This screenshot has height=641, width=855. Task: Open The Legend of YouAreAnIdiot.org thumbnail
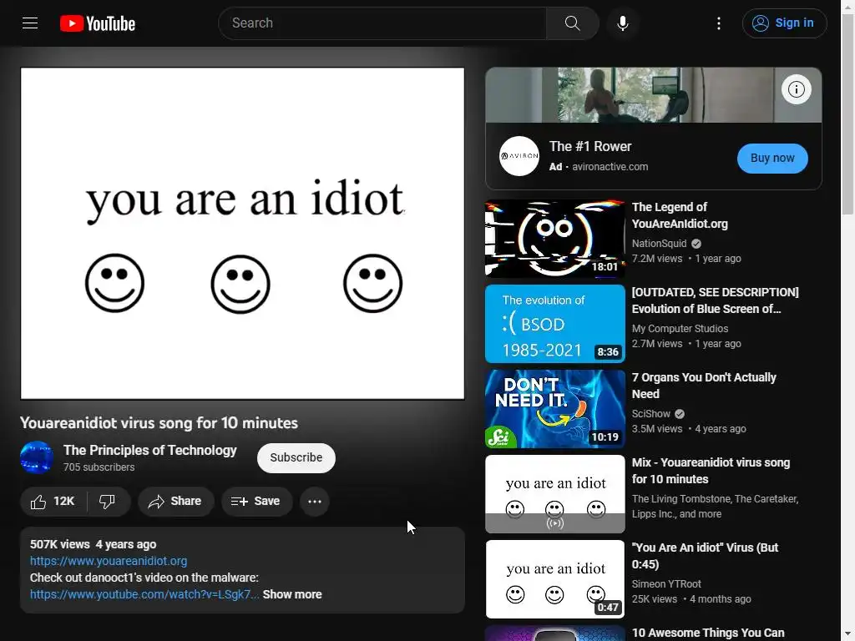click(555, 239)
